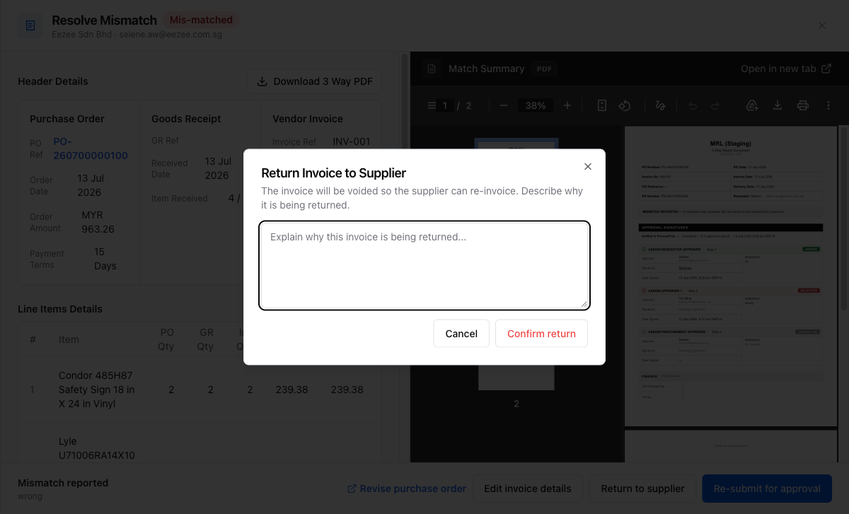Click the fit to page icon
Viewport: 849px width, 514px height.
pyautogui.click(x=602, y=106)
